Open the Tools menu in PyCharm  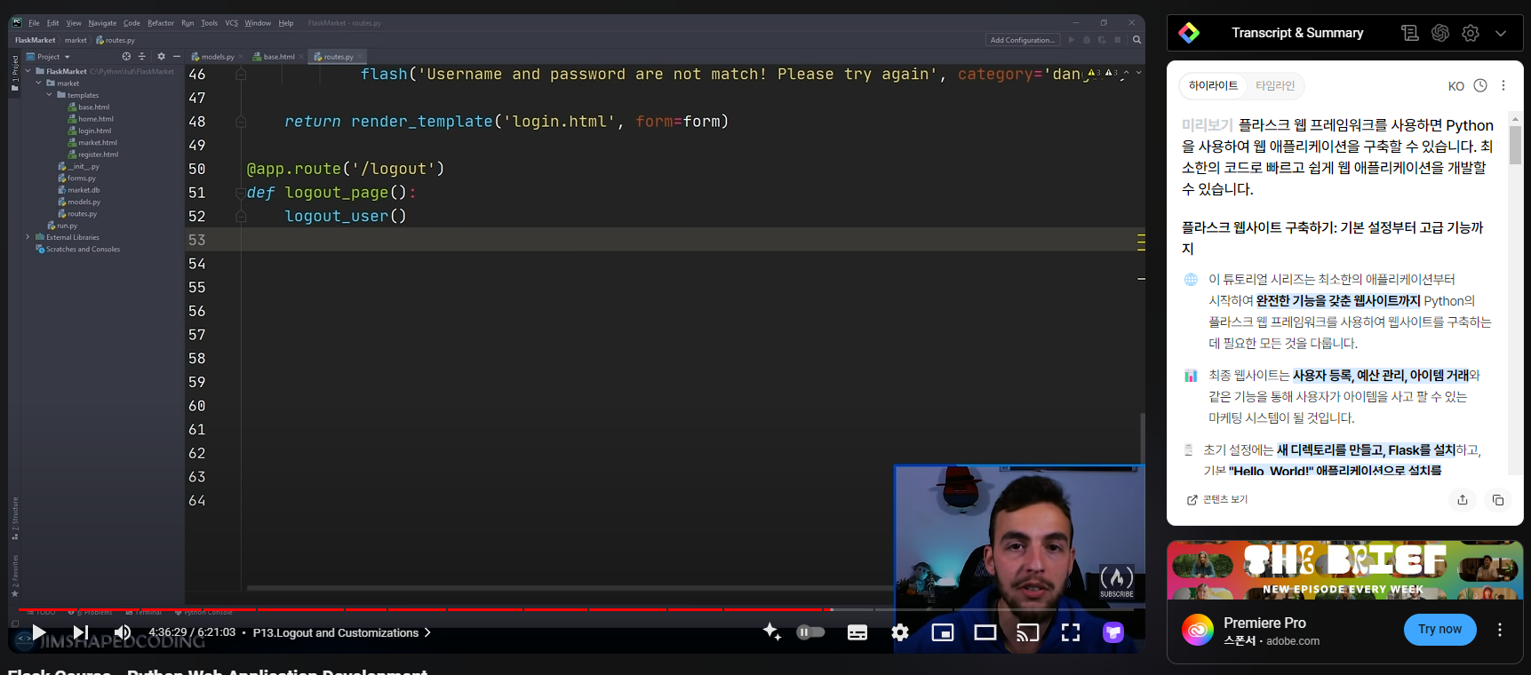(x=209, y=23)
